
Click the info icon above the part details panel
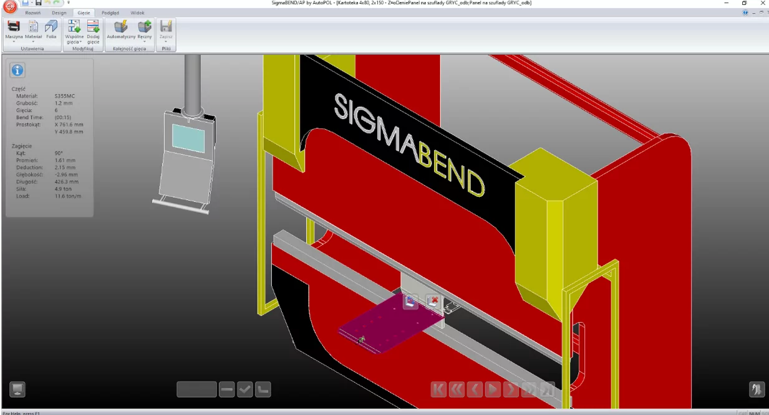[x=17, y=70]
